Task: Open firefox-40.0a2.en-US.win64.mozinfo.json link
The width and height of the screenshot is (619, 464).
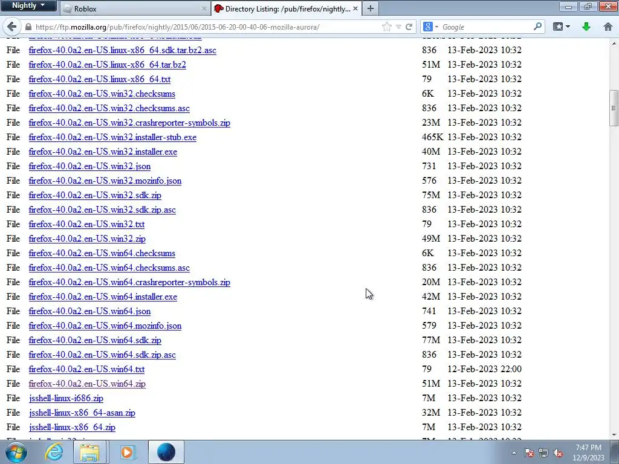Action: tap(105, 326)
